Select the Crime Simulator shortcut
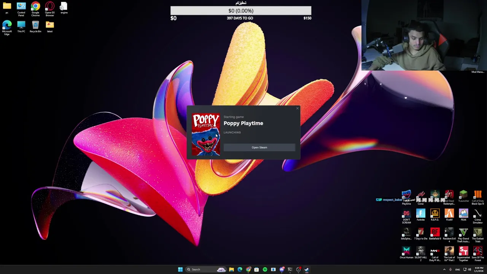 [477, 217]
